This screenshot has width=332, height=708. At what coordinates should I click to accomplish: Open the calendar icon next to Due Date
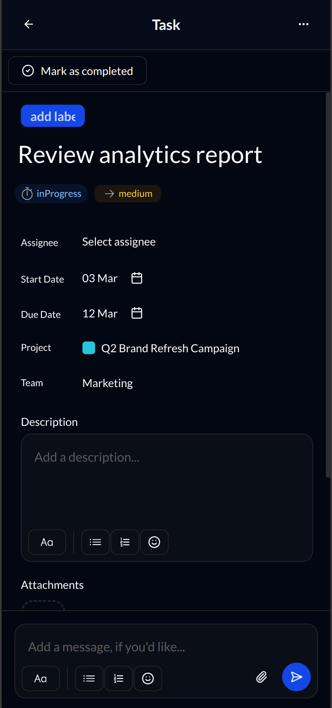click(137, 313)
